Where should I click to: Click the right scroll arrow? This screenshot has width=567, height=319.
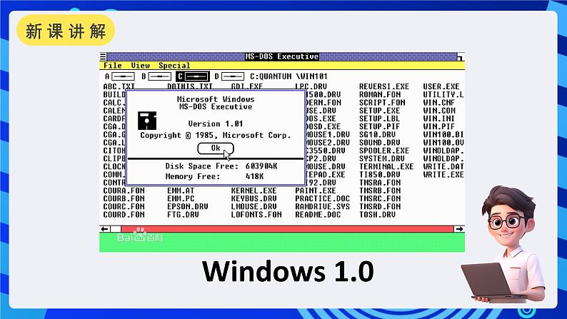click(458, 229)
